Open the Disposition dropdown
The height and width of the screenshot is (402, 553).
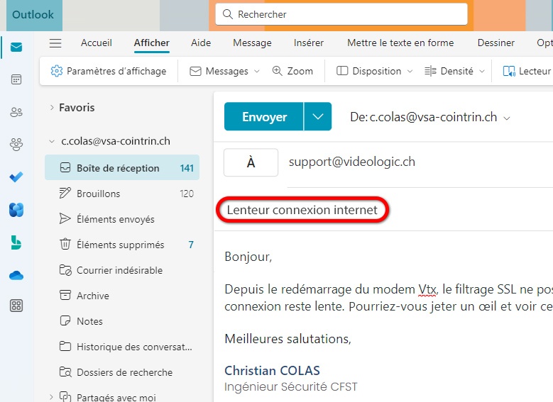[373, 71]
